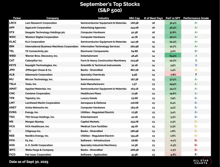Click the AppLovin Corporation company name
The image size is (220, 167).
(x=38, y=28)
